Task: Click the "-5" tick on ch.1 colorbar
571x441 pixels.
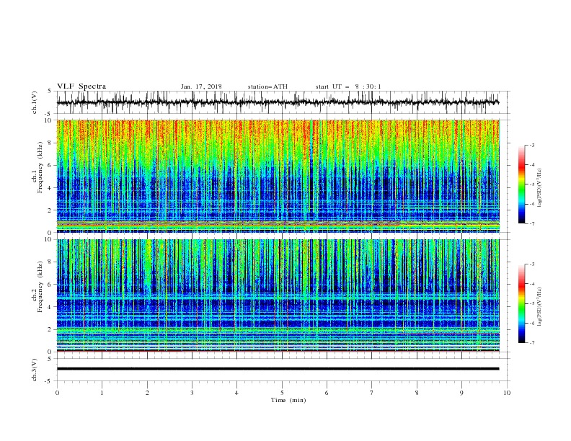Action: click(531, 184)
